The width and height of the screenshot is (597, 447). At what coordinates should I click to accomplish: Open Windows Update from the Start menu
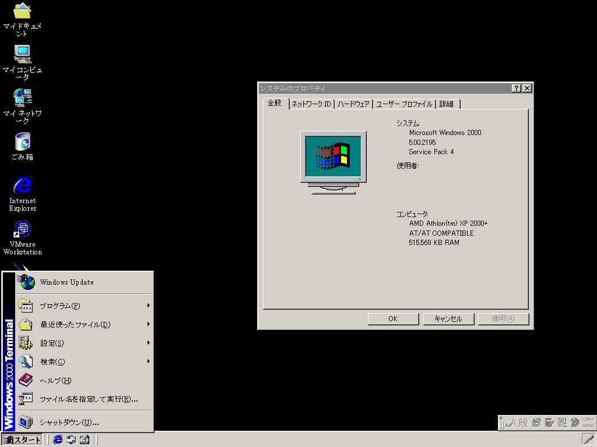point(85,282)
